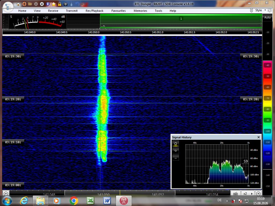Viewport: 275px width, 206px height.
Task: Open the x2 zoom dropdown
Action: (x=248, y=193)
